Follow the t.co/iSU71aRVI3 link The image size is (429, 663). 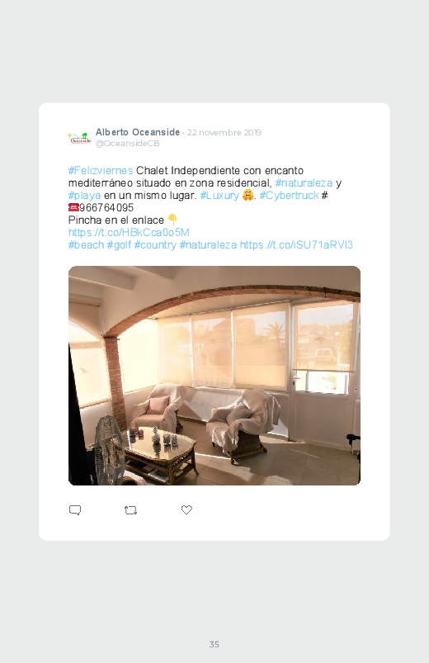(296, 245)
